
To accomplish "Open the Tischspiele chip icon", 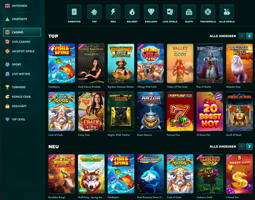I will click(x=208, y=12).
